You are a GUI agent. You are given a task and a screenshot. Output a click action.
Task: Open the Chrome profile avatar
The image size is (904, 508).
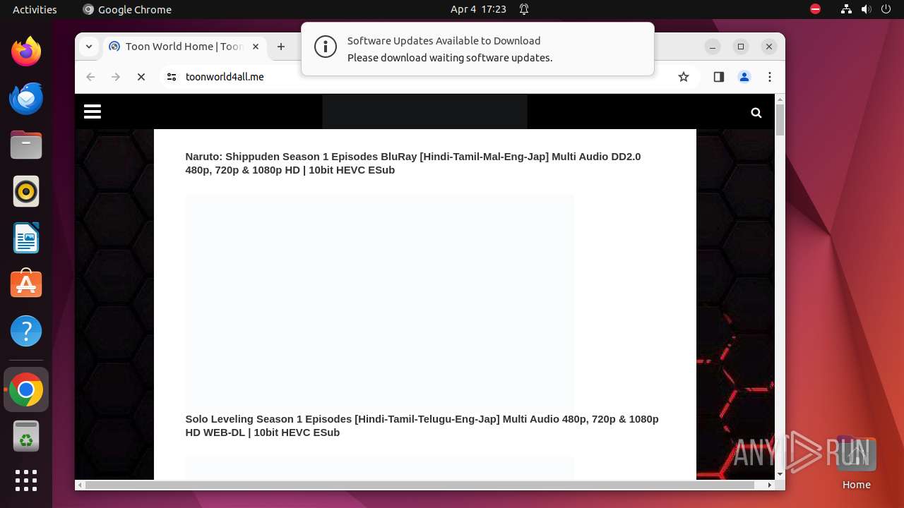(744, 77)
